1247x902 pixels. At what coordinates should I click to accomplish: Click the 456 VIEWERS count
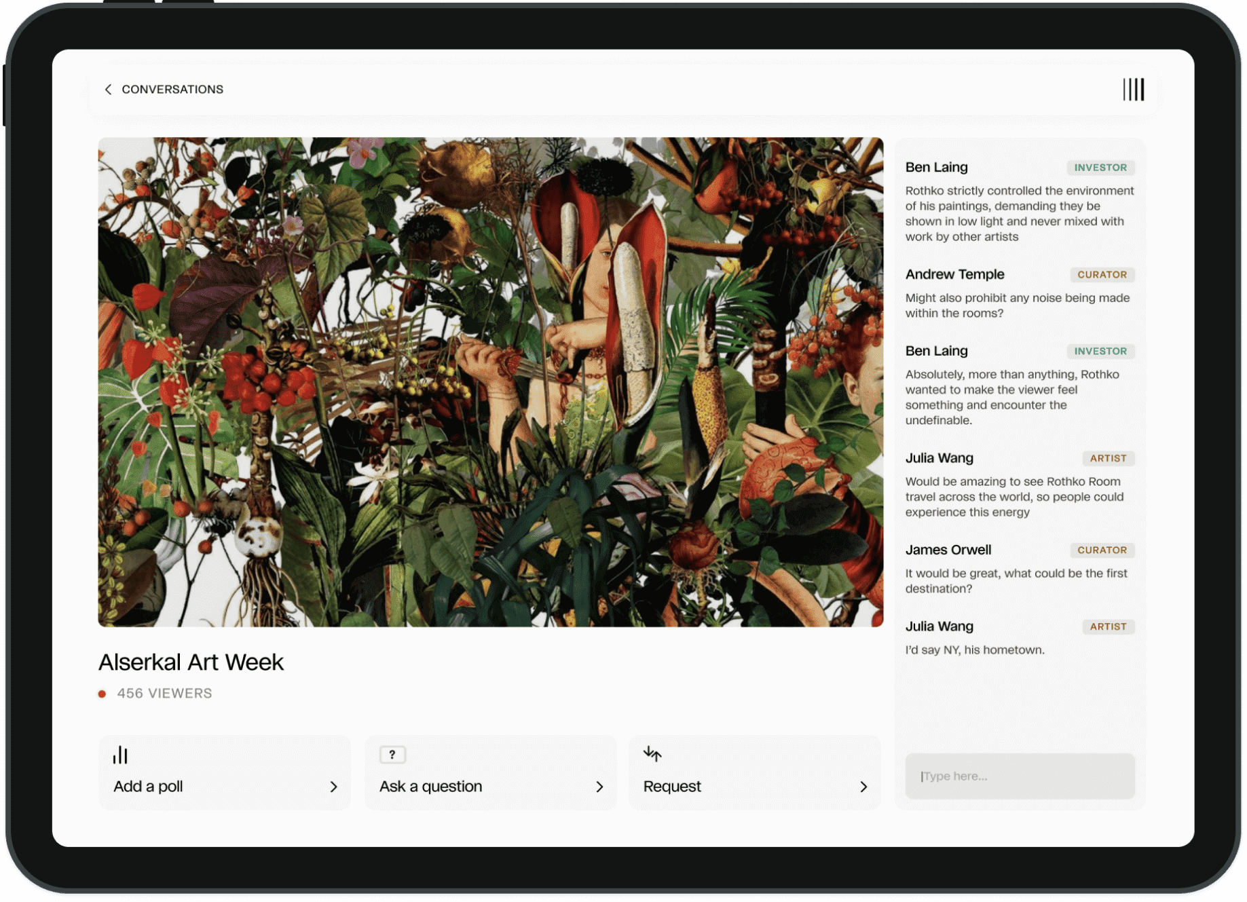click(164, 694)
